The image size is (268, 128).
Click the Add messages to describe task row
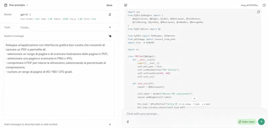(x=59, y=124)
